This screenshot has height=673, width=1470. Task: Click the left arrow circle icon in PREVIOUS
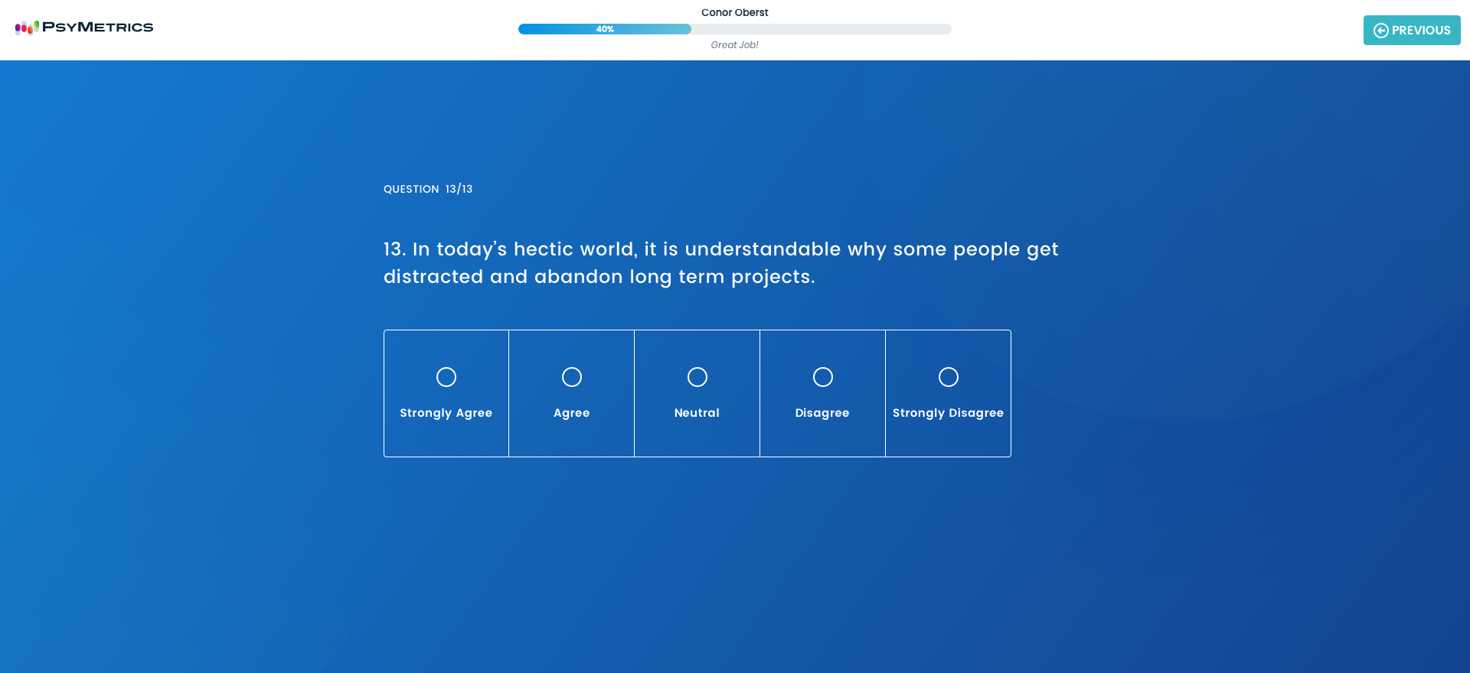[1380, 31]
